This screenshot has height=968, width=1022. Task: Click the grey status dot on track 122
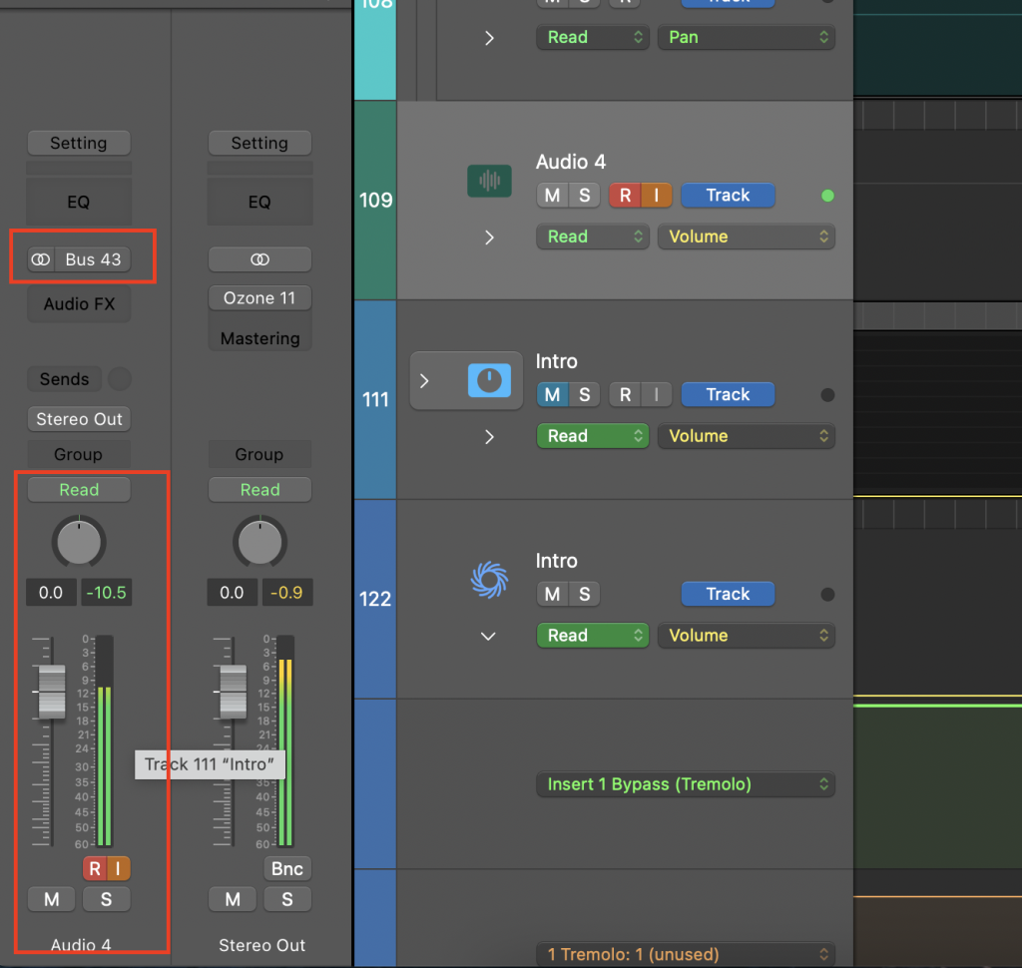(x=827, y=595)
